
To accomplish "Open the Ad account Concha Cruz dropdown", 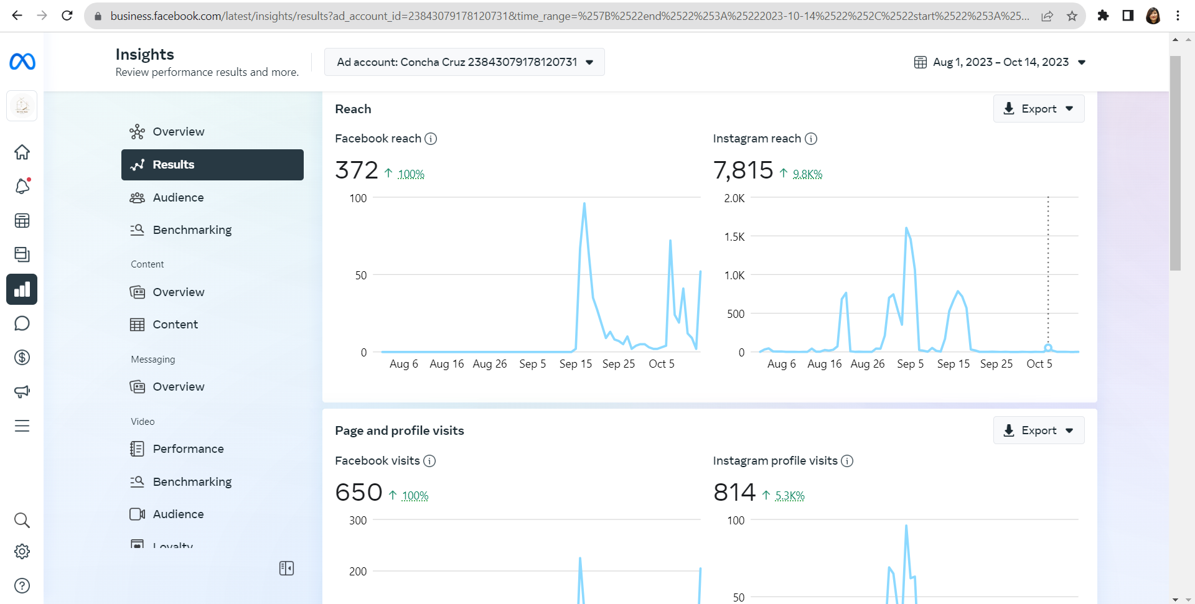I will (x=464, y=62).
